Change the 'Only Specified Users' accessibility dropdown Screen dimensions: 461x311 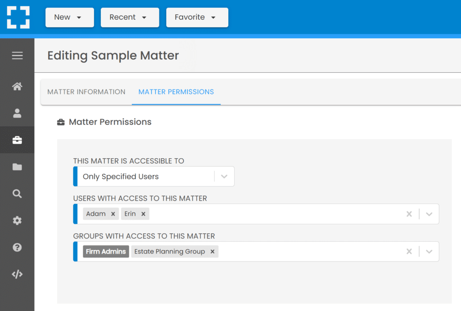pos(224,176)
